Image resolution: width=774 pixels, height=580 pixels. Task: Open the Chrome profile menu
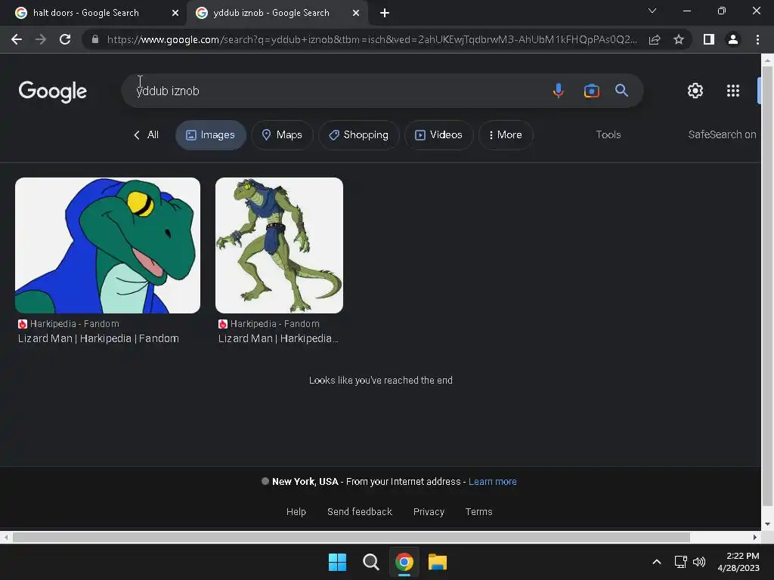coord(733,39)
